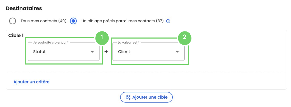This screenshot has height=107, width=291.
Task: Open the 'Je souhaite cibler par' combo box
Action: [61, 52]
